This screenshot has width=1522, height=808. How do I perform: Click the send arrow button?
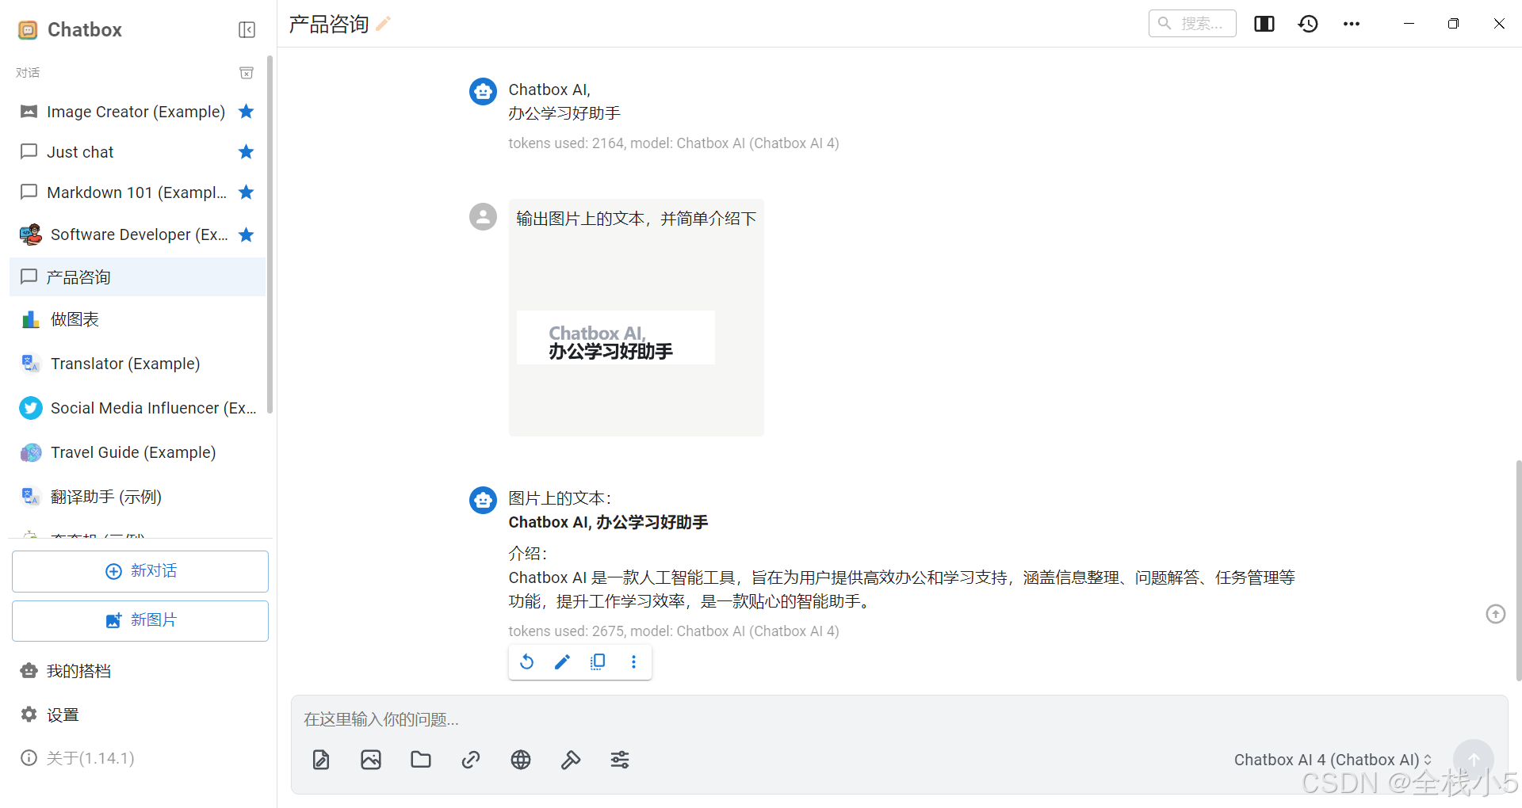pos(1474,760)
